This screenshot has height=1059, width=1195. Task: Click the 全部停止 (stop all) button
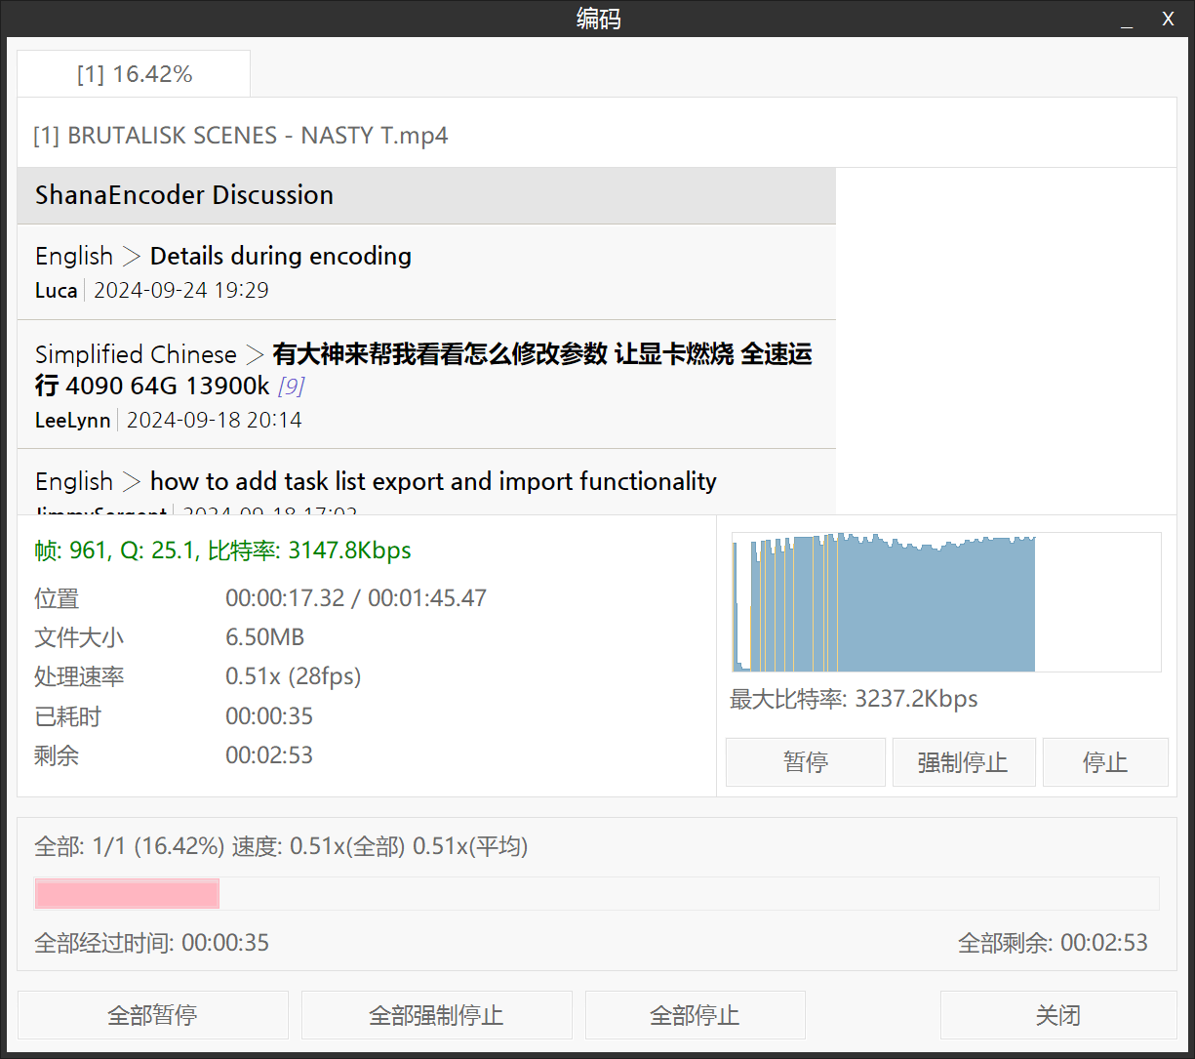(x=695, y=1015)
